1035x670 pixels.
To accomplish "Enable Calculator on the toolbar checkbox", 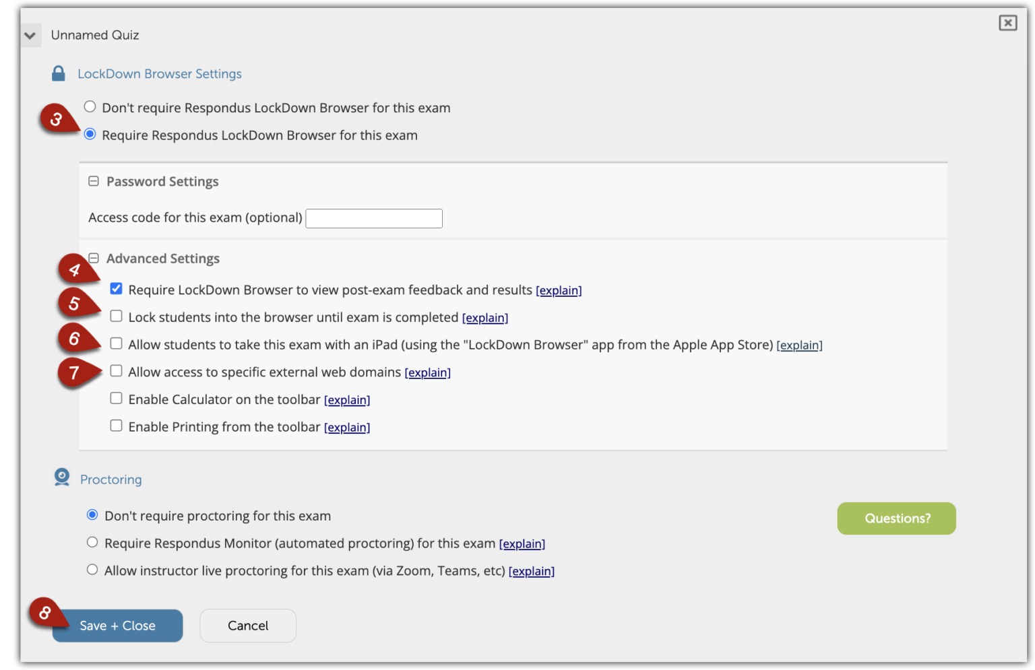I will tap(117, 399).
